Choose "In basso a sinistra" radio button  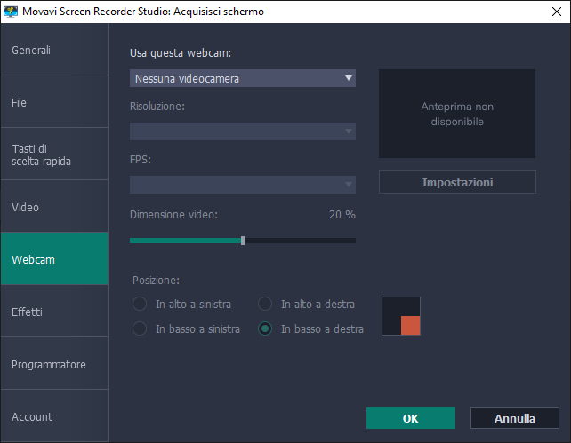(140, 328)
